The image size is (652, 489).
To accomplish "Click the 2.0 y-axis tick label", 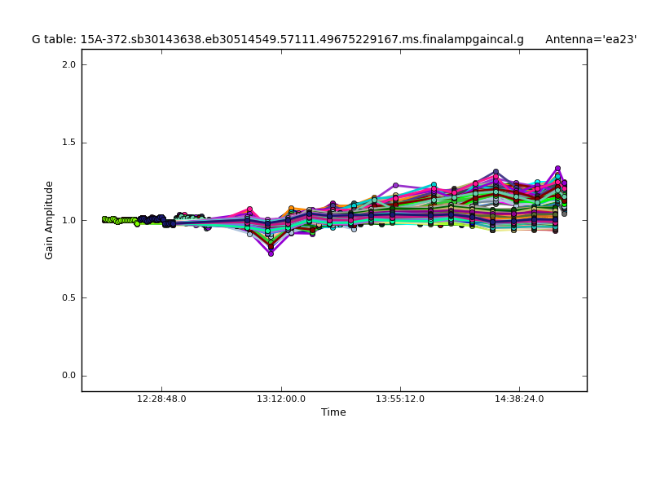I will 68,64.
